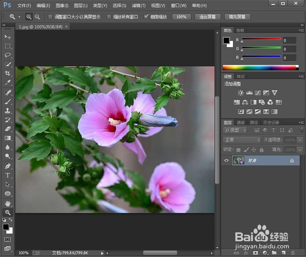Select the Eyedropper tool
The image size is (306, 257).
pyautogui.click(x=8, y=82)
